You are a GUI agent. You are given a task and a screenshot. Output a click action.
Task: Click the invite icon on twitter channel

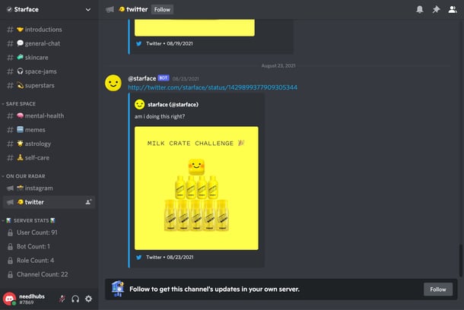point(88,202)
